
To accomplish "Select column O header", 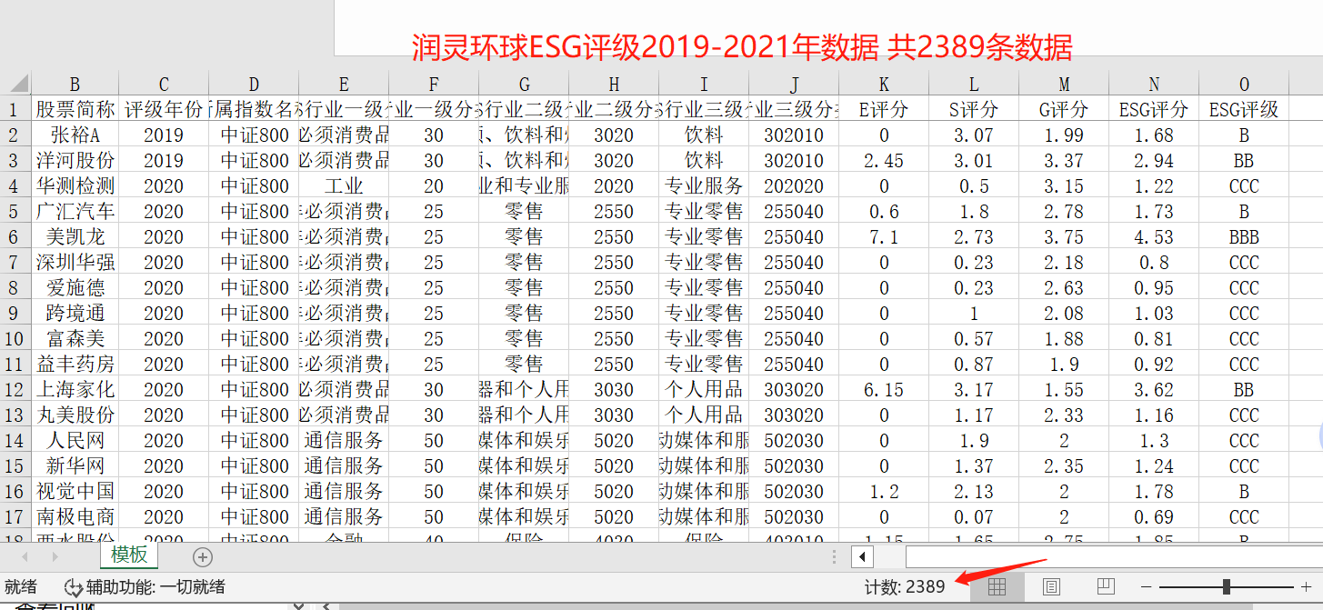I will pos(1244,85).
